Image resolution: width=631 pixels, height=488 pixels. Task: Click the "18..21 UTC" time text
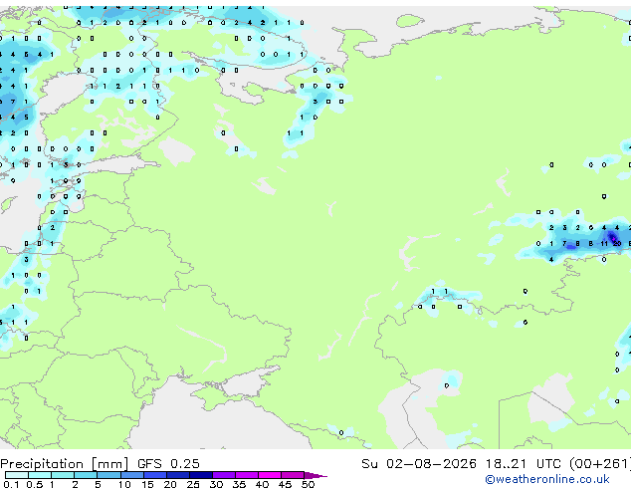pos(523,464)
